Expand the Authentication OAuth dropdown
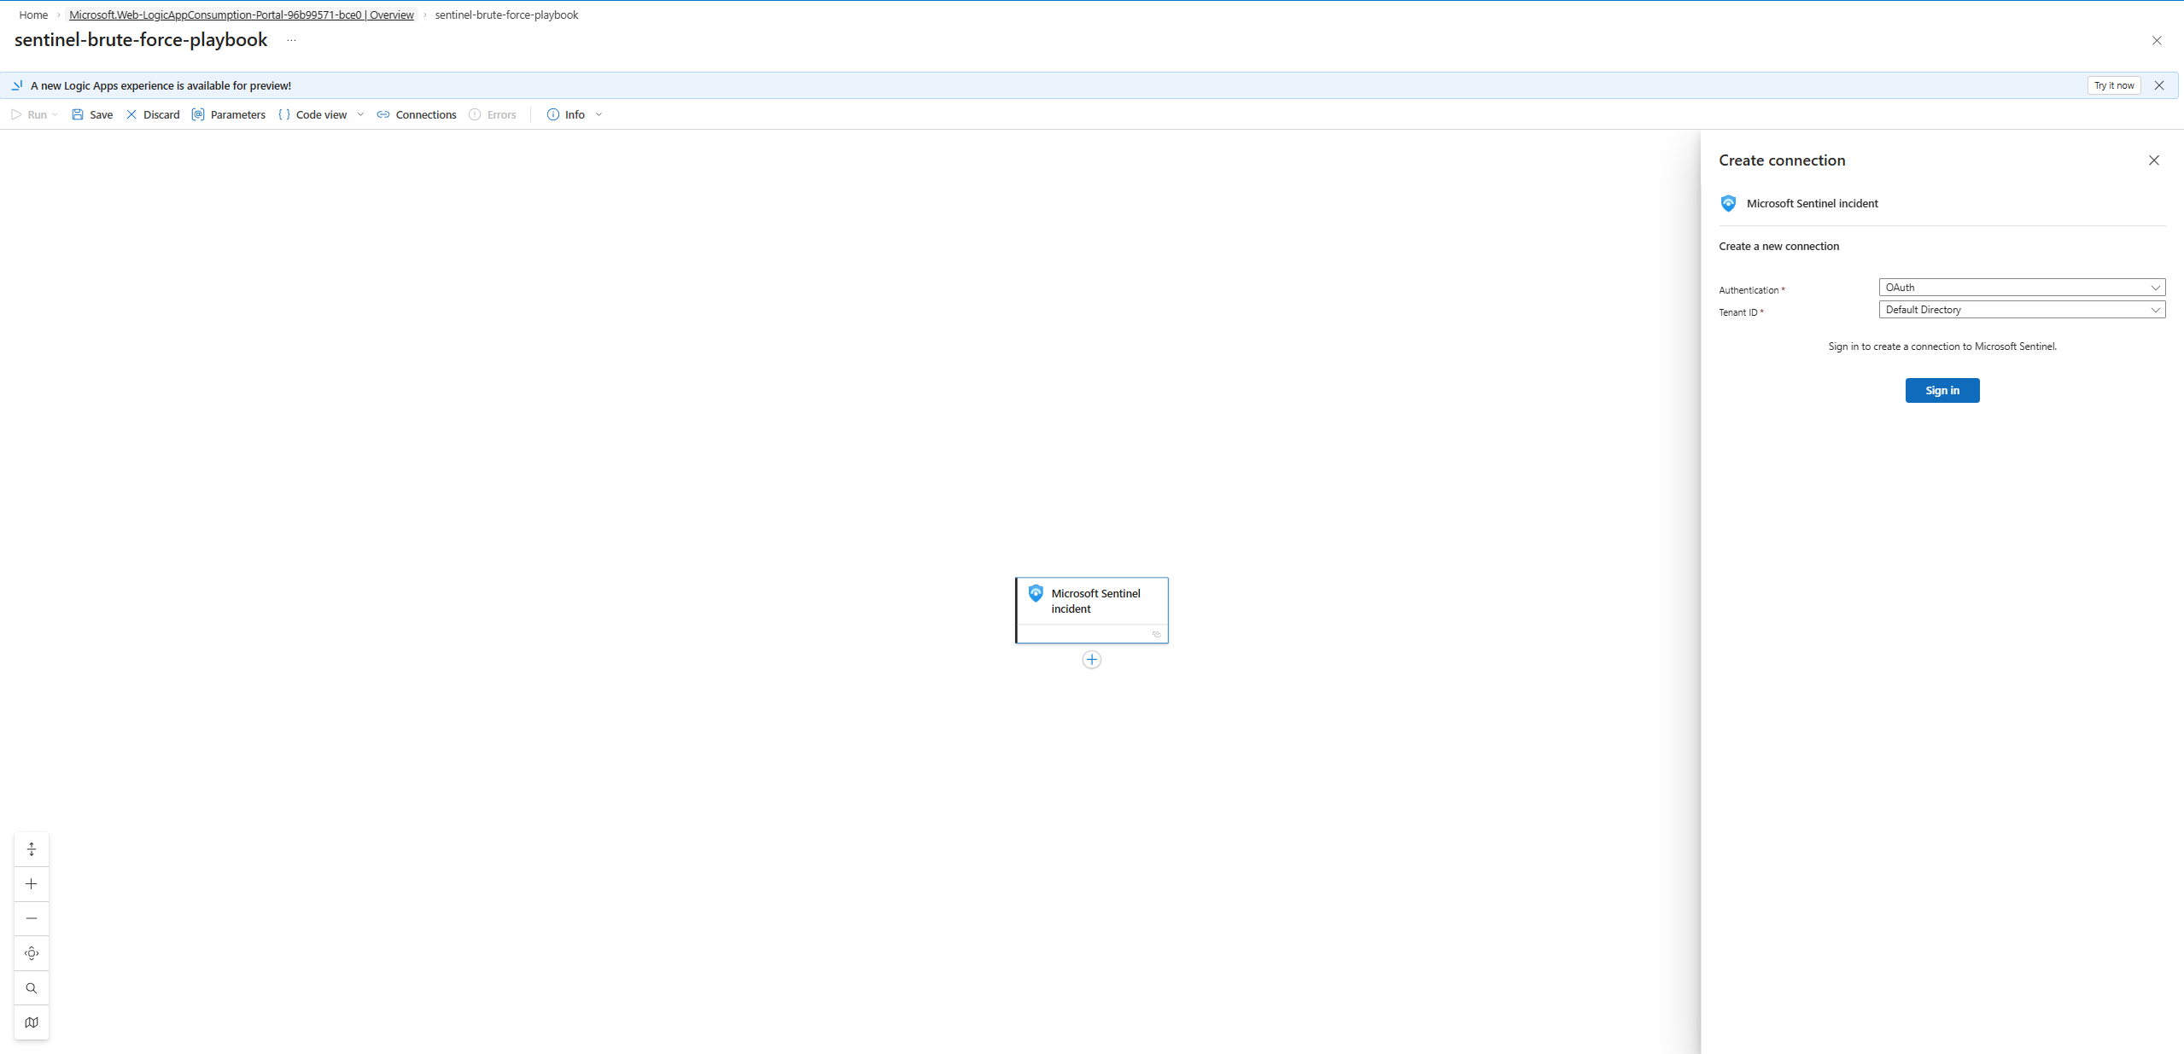The width and height of the screenshot is (2184, 1054). click(2021, 288)
